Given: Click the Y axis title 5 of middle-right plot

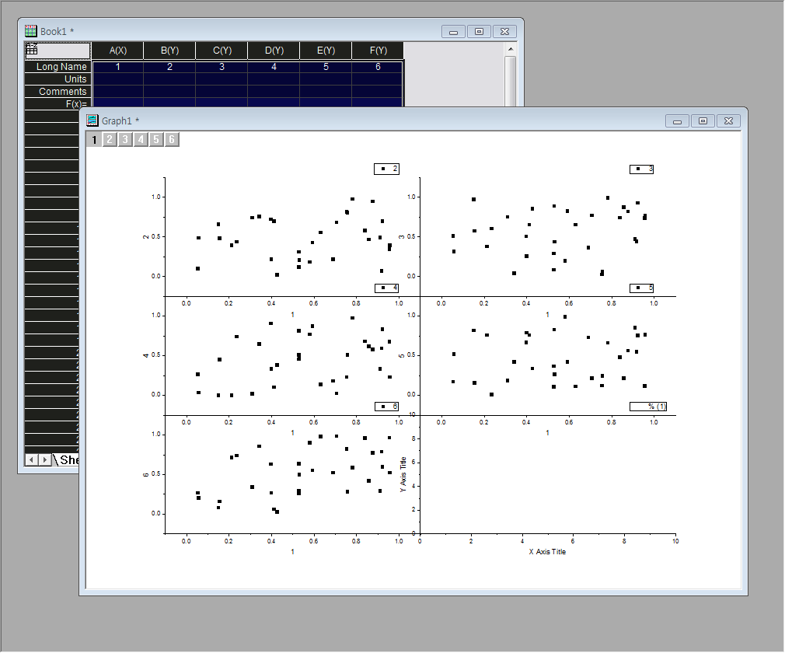Looking at the screenshot, I should [x=401, y=355].
